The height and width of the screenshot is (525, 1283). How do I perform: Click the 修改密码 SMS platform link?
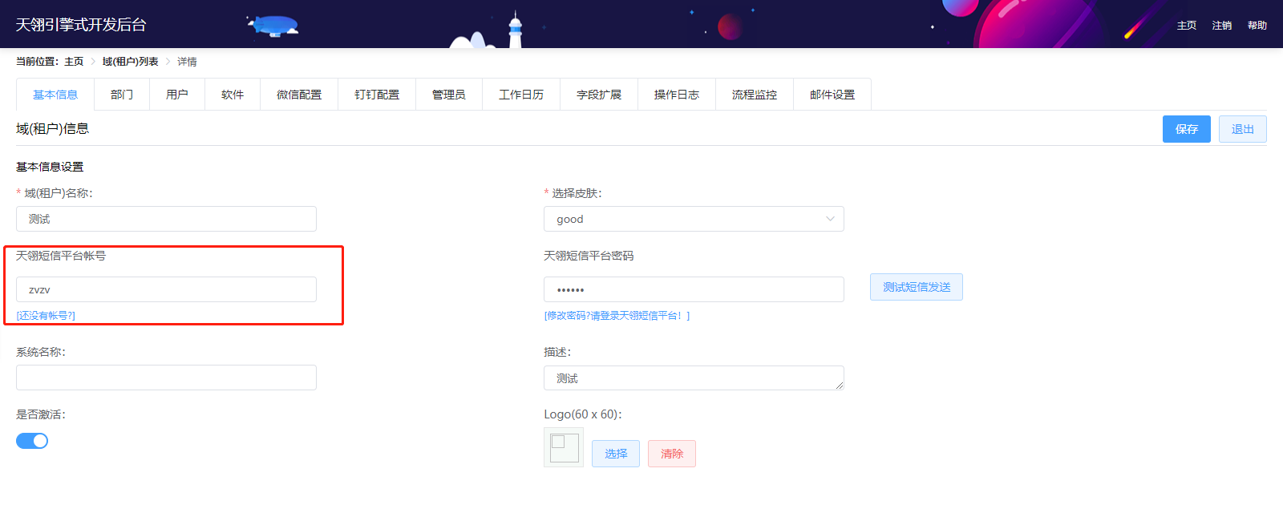click(x=616, y=316)
